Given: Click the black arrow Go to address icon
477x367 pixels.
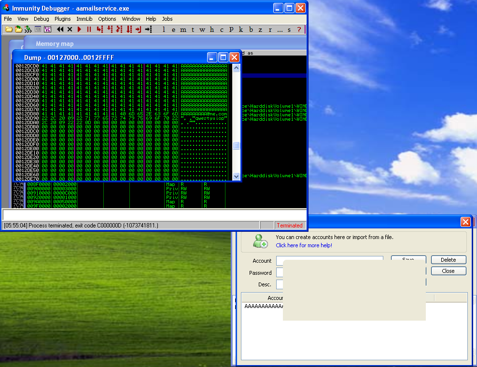Looking at the screenshot, I should click(148, 29).
